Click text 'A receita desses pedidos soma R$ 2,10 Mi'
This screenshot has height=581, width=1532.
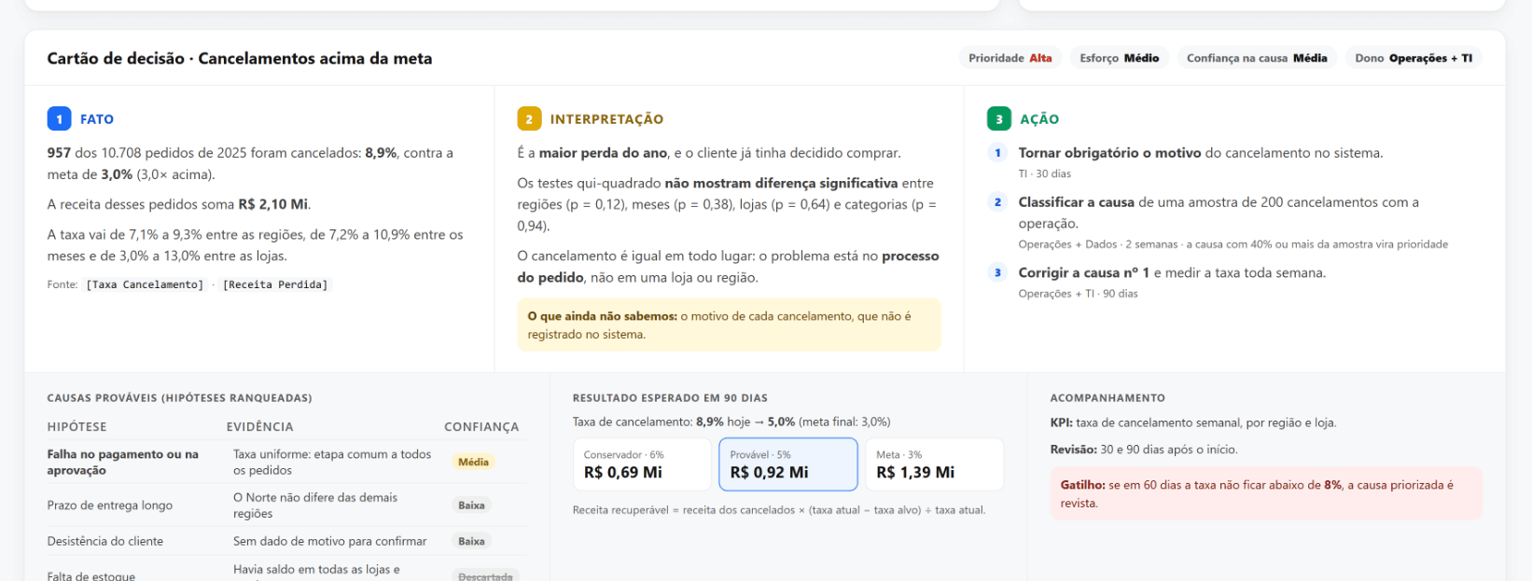(x=179, y=204)
